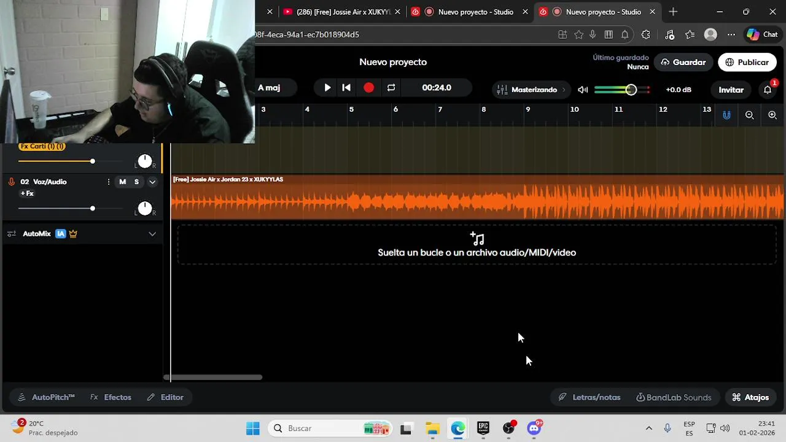786x442 pixels.
Task: Adjust the master volume slider
Action: pyautogui.click(x=622, y=90)
